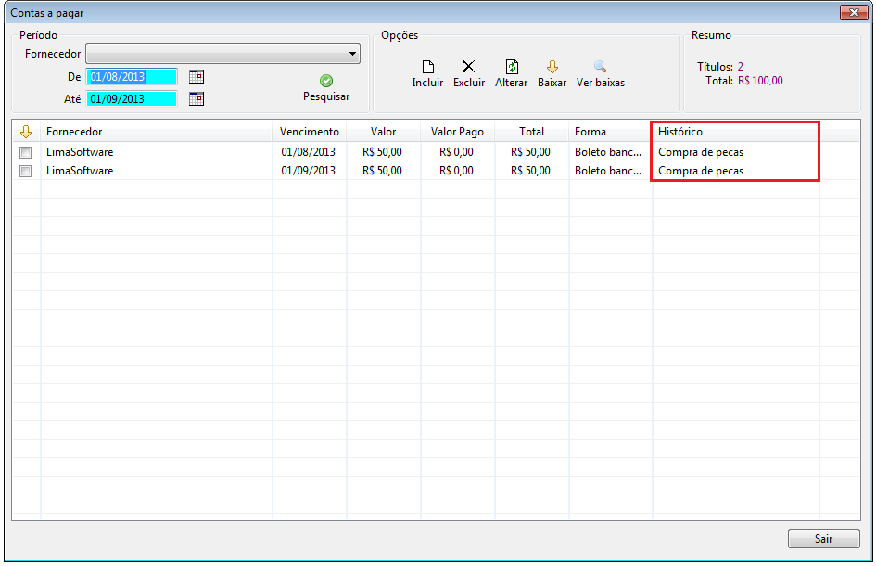Click Títulos count value 2
Viewport: 876px width, 566px height.
click(x=741, y=67)
